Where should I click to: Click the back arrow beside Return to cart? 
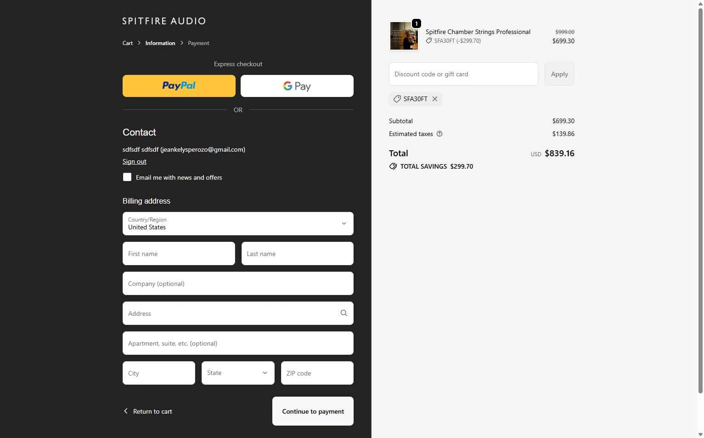pyautogui.click(x=126, y=411)
